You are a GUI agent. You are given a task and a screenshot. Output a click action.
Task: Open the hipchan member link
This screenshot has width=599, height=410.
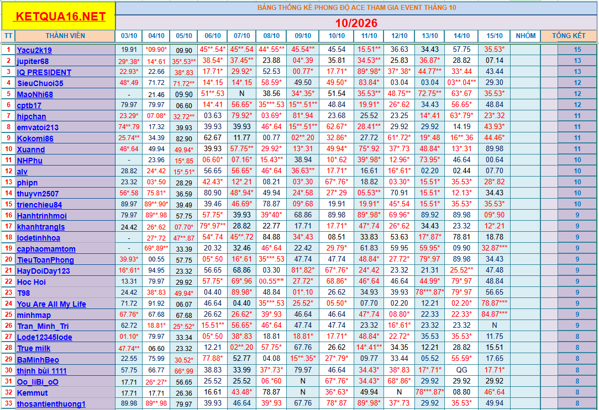31,116
